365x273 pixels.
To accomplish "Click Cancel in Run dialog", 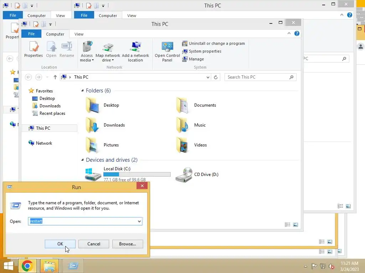I will coord(94,244).
